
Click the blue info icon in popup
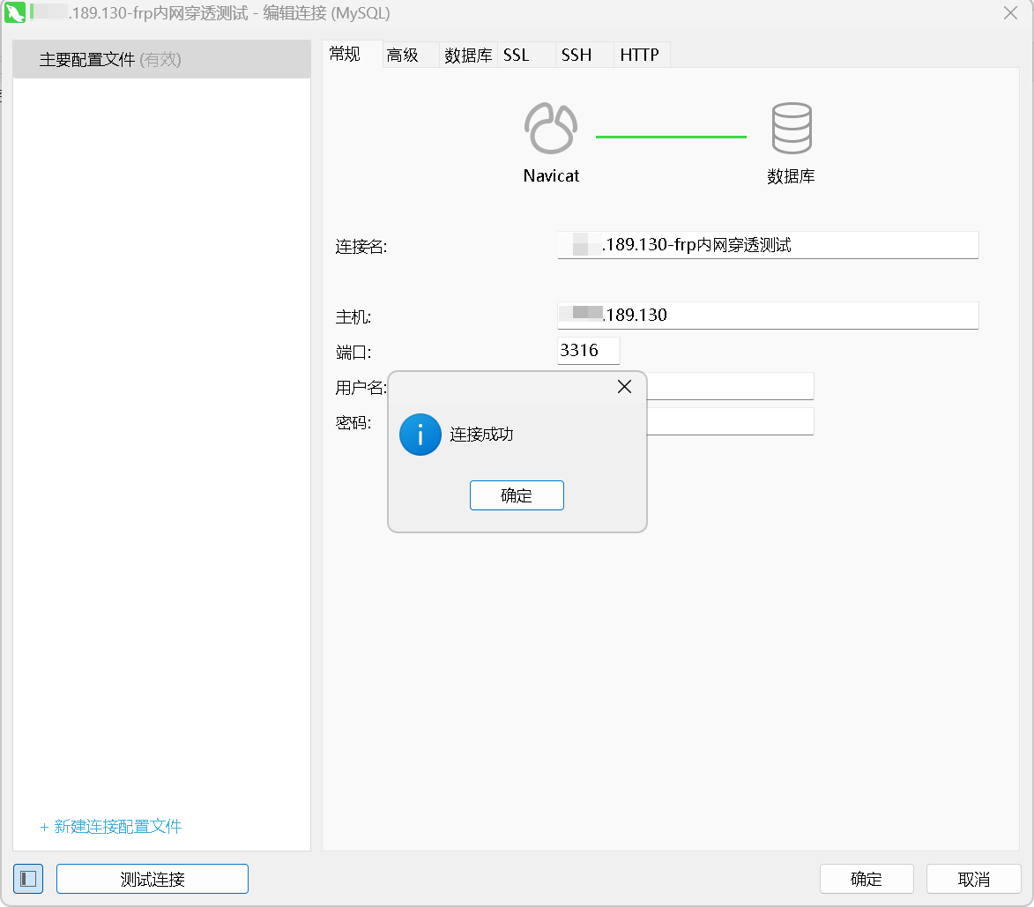(420, 435)
